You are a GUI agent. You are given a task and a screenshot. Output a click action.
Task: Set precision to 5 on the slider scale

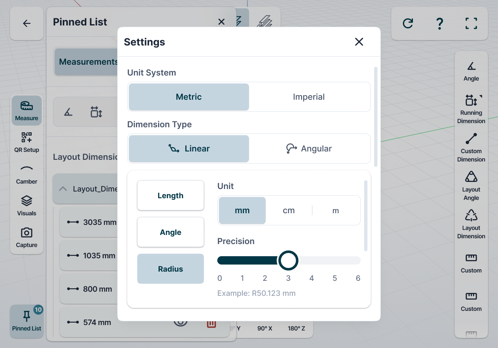[x=335, y=278]
